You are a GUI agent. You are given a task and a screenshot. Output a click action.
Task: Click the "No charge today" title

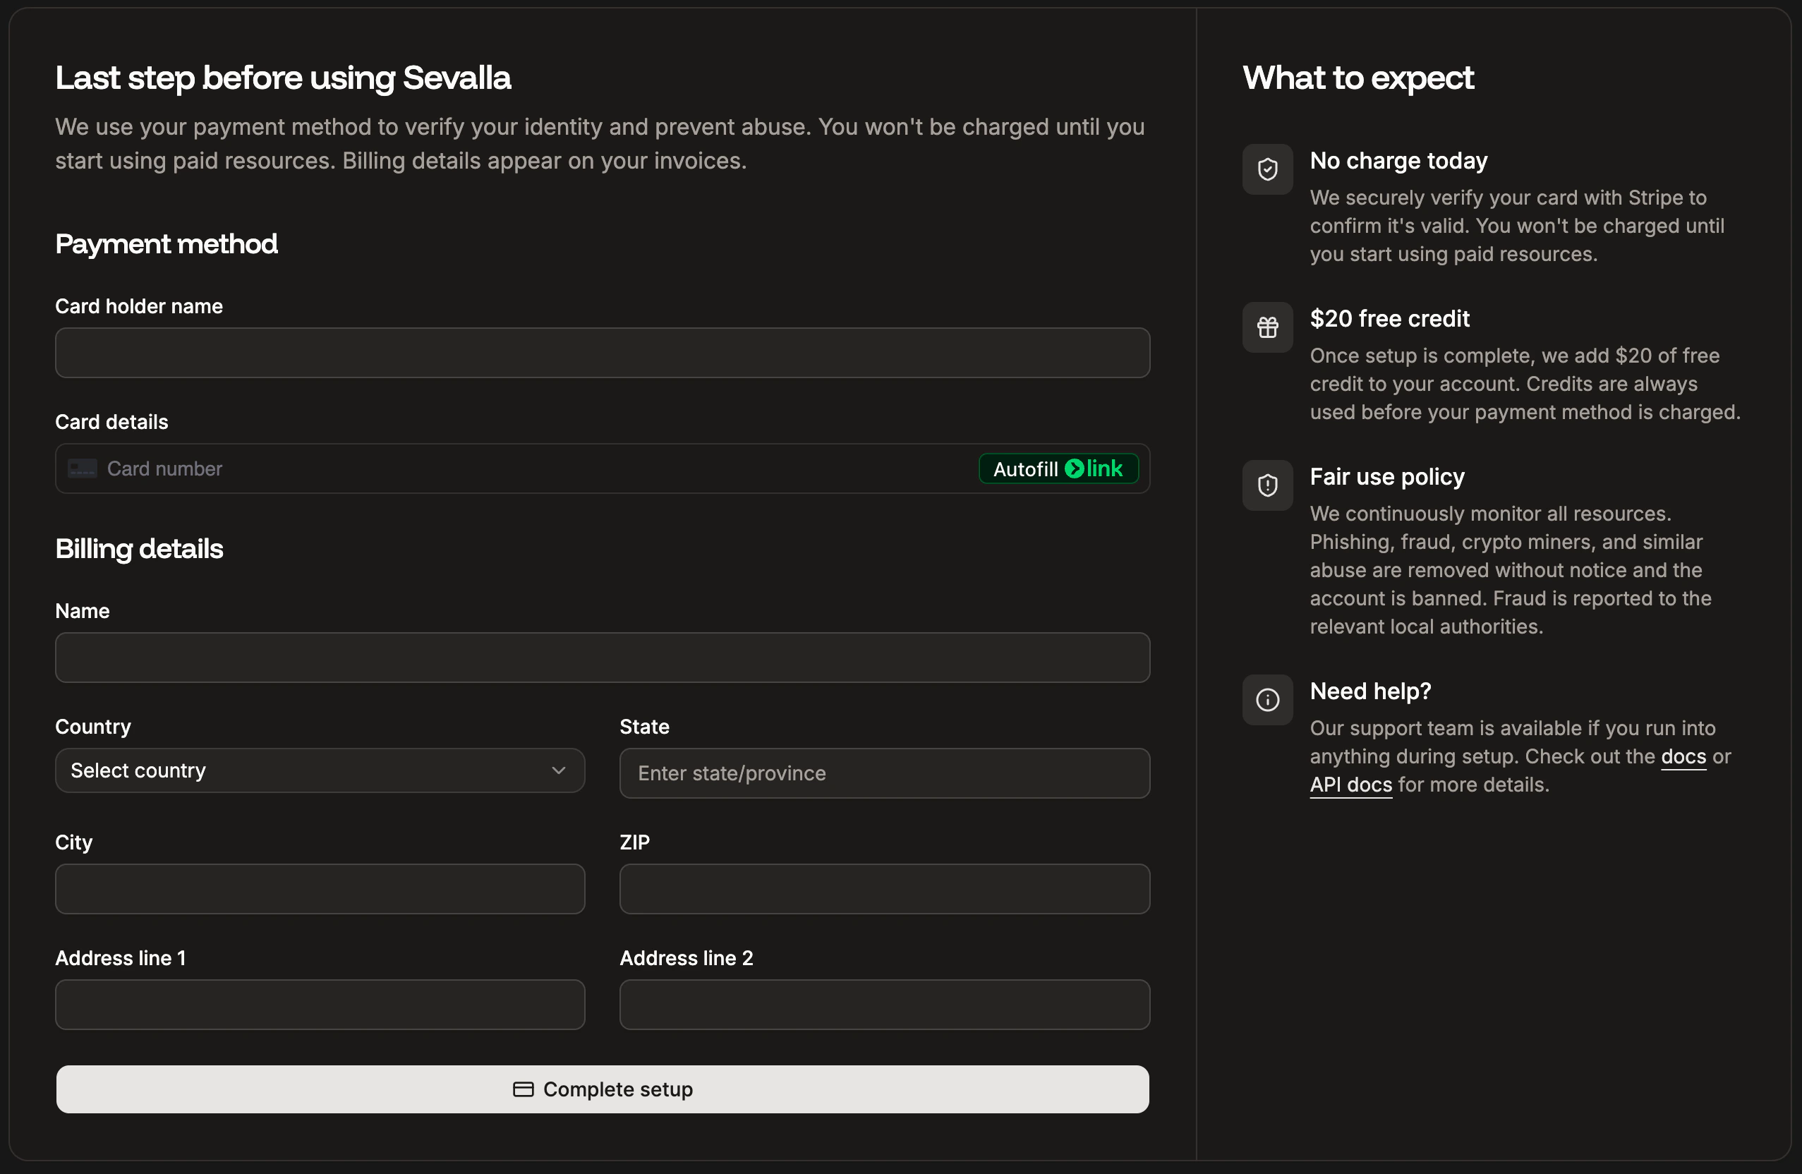[1398, 160]
